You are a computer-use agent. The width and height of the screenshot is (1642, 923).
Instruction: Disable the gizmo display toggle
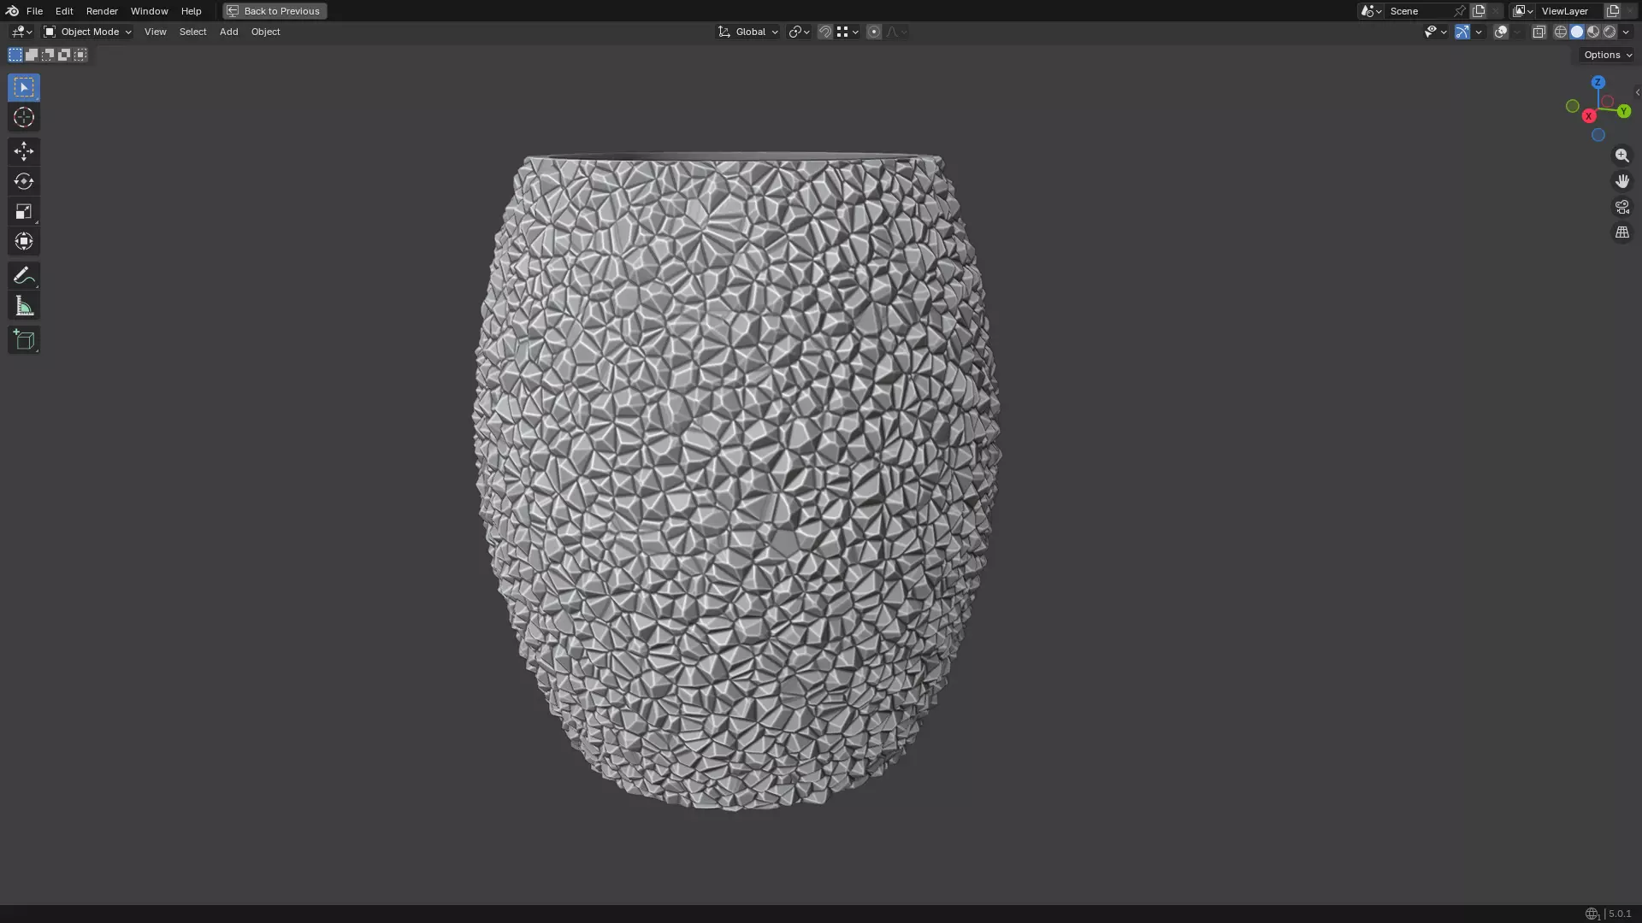coord(1462,32)
